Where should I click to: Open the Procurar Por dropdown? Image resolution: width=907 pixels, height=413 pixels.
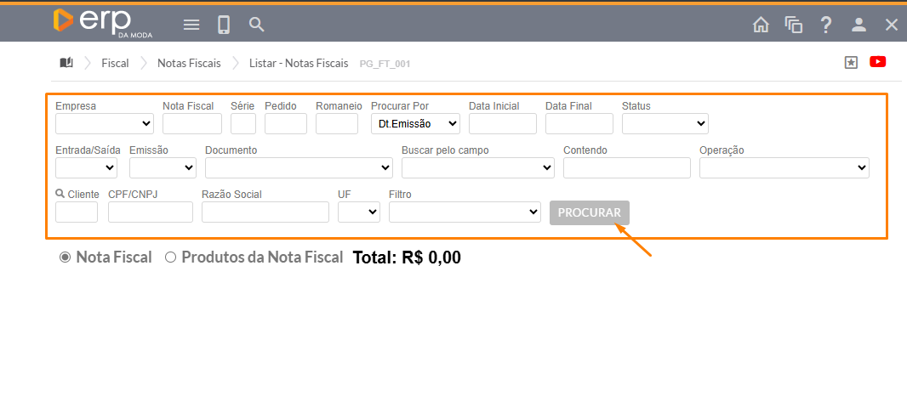click(x=415, y=124)
